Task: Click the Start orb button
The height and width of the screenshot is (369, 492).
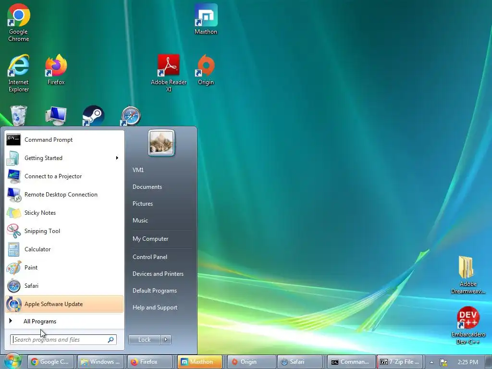Action: point(12,361)
